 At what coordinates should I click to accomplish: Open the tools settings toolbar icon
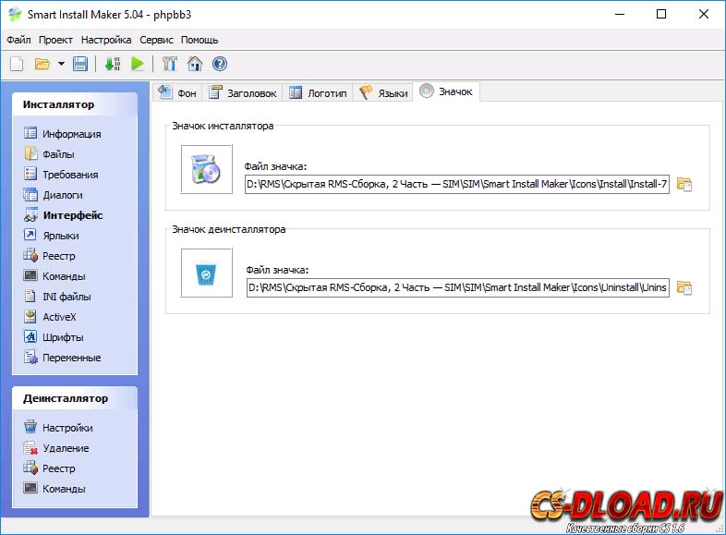pyautogui.click(x=169, y=64)
